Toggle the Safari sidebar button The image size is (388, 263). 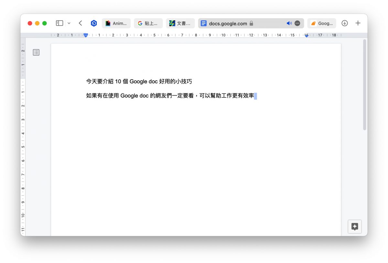pyautogui.click(x=59, y=23)
